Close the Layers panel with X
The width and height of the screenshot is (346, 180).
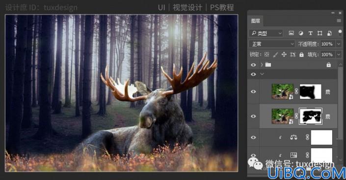[x=340, y=13]
